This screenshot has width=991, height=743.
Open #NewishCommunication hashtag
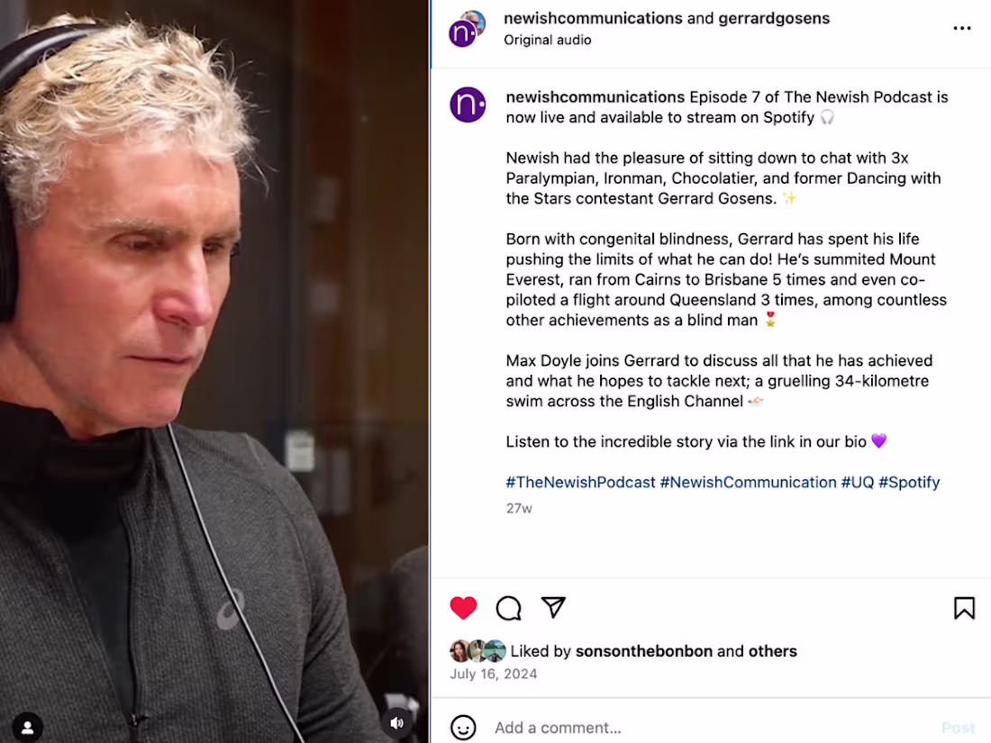point(748,483)
